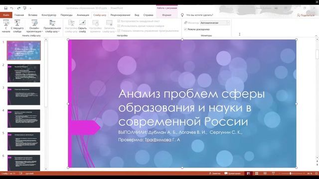319x179 pixels.
Task: Click the spell-check icon in status bar
Action: click(x=21, y=174)
